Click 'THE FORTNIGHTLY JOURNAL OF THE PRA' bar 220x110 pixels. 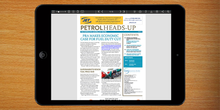(111, 32)
